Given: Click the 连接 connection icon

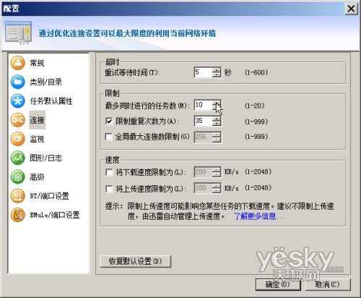Looking at the screenshot, I should click(x=18, y=120).
